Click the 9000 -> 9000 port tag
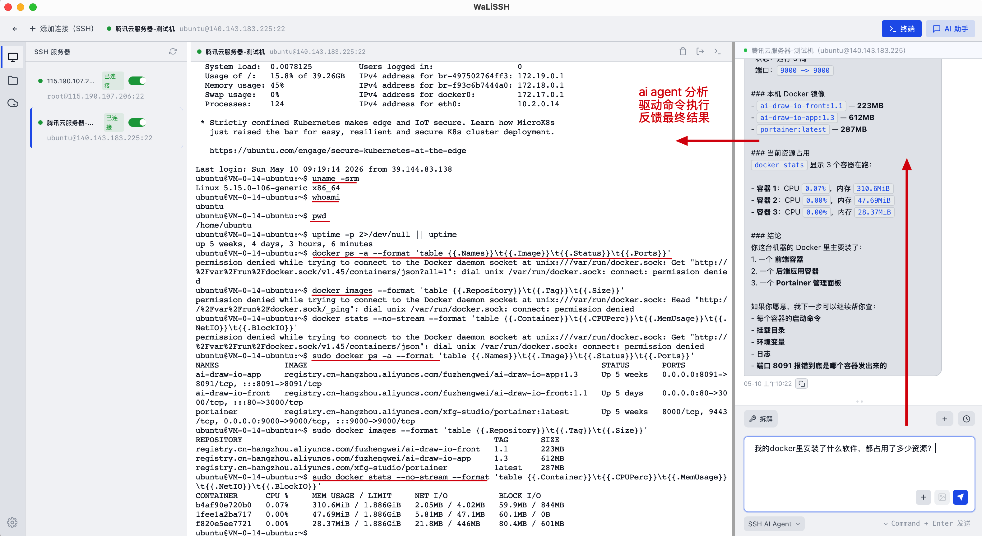The image size is (982, 536). pos(804,70)
